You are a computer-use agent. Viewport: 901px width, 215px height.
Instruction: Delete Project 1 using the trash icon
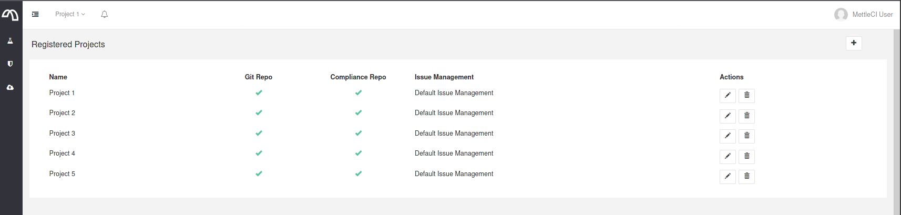coord(746,95)
